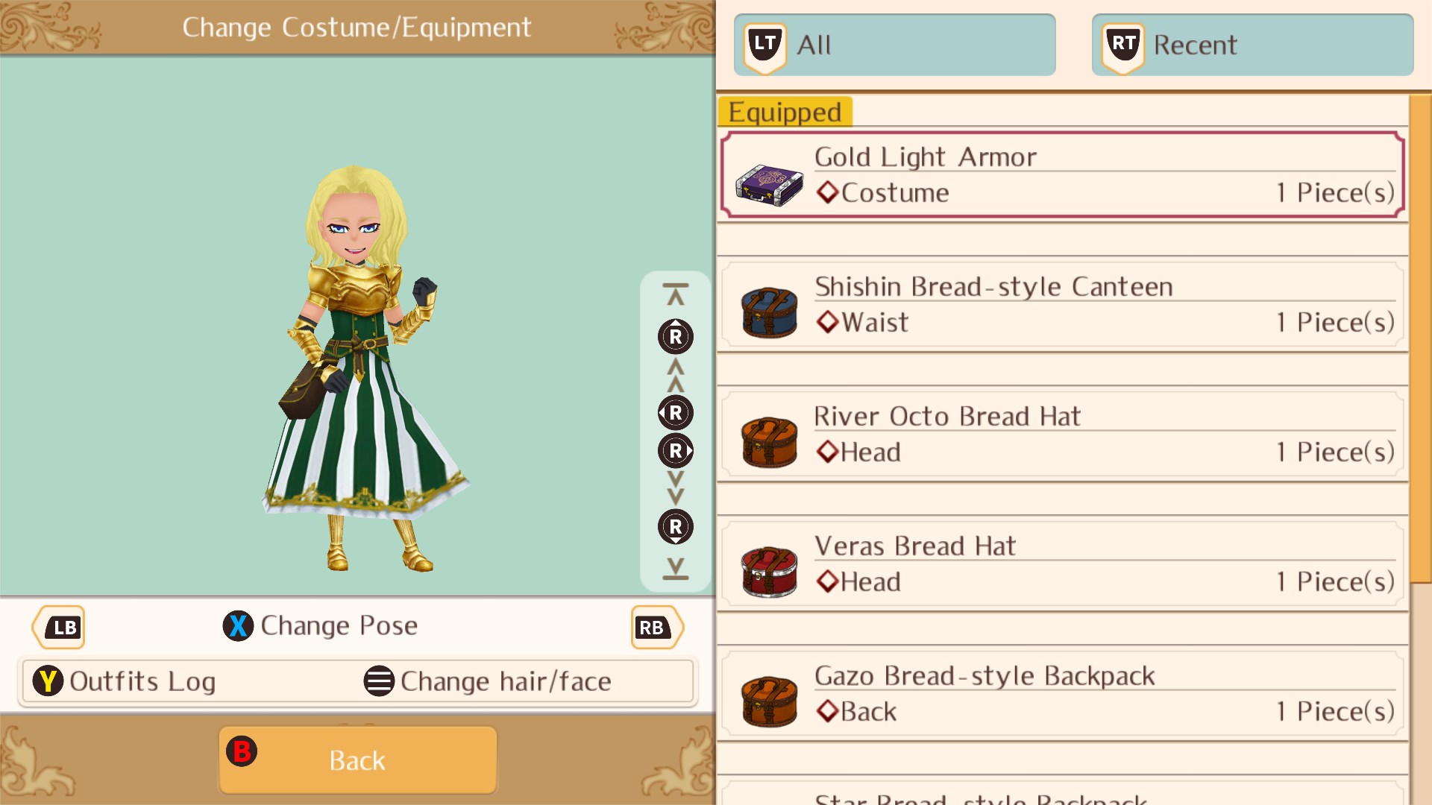This screenshot has width=1432, height=805.
Task: Click the Gold Light Armor suitcase icon
Action: (x=769, y=184)
